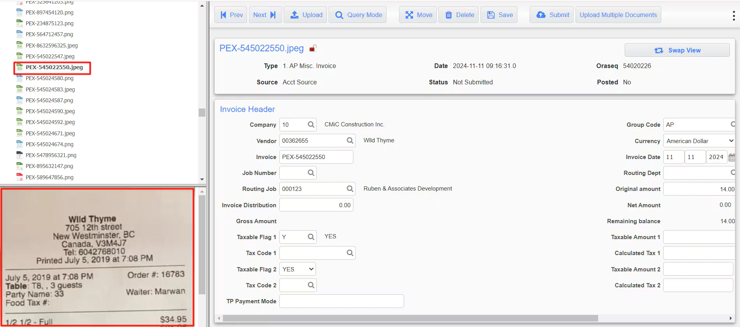
Task: Click the Company code input field
Action: point(293,125)
